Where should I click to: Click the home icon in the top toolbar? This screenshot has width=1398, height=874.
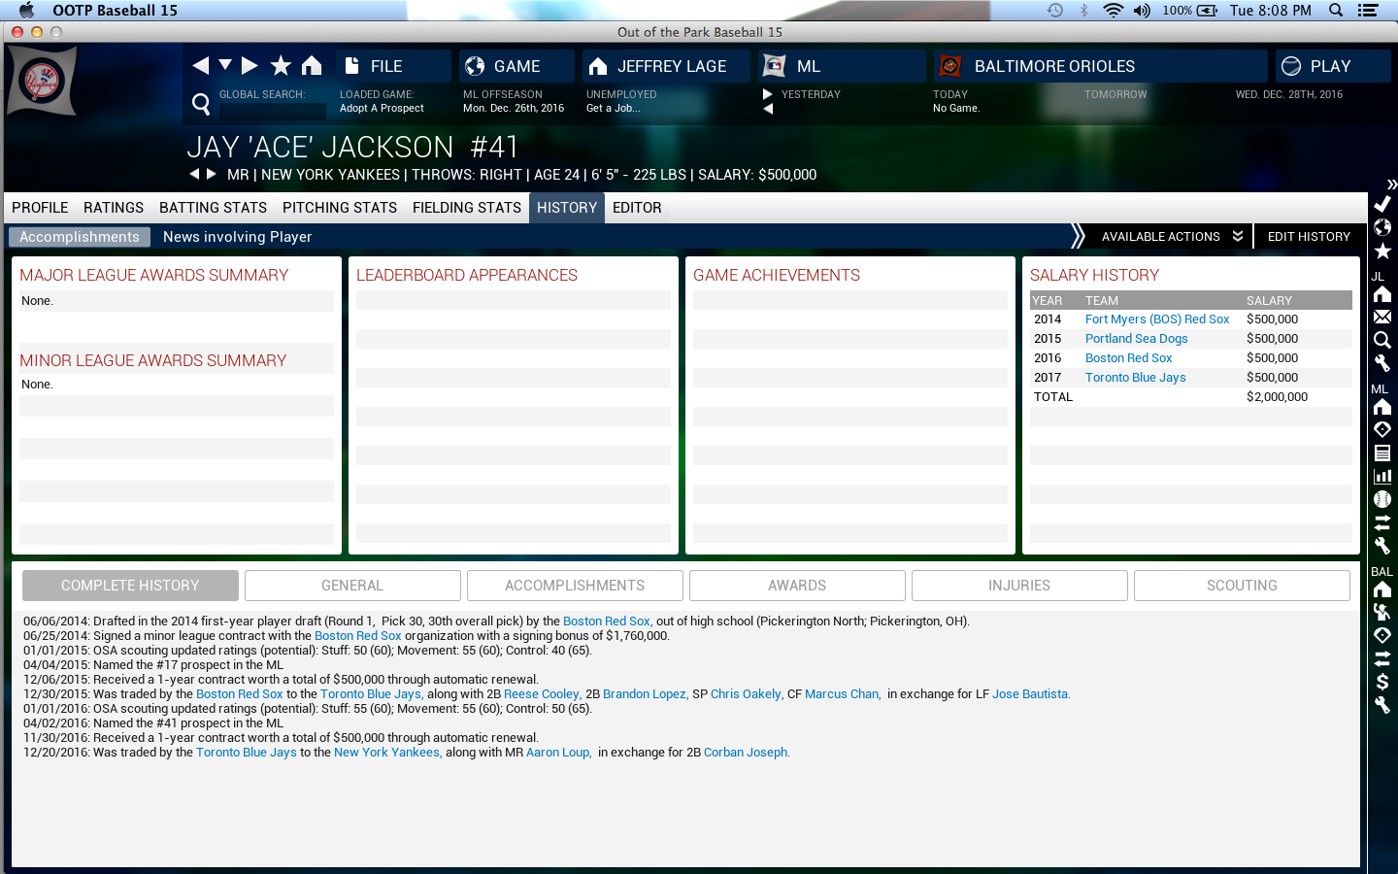[312, 66]
